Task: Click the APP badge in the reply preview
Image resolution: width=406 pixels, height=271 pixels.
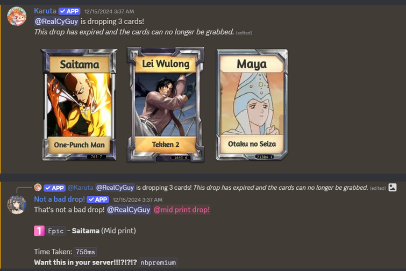Action: tap(54, 188)
